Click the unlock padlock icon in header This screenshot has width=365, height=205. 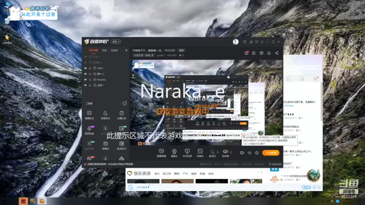(x=254, y=53)
